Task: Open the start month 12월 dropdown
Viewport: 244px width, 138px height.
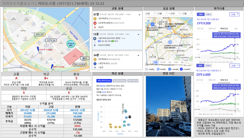Action: click(162, 14)
